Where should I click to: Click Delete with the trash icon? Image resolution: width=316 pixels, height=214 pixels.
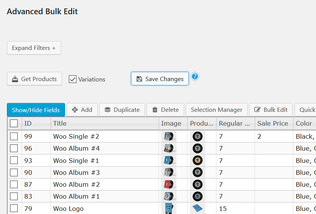(165, 110)
